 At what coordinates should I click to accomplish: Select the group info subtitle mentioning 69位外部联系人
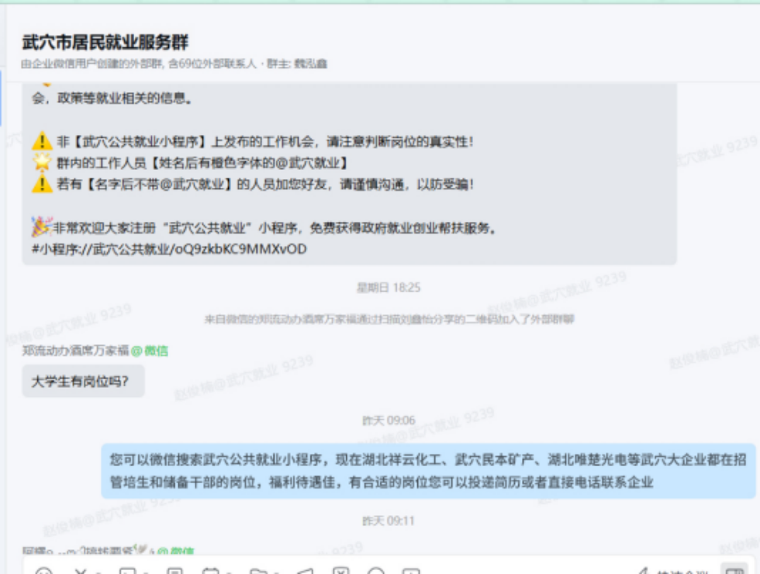tap(174, 64)
